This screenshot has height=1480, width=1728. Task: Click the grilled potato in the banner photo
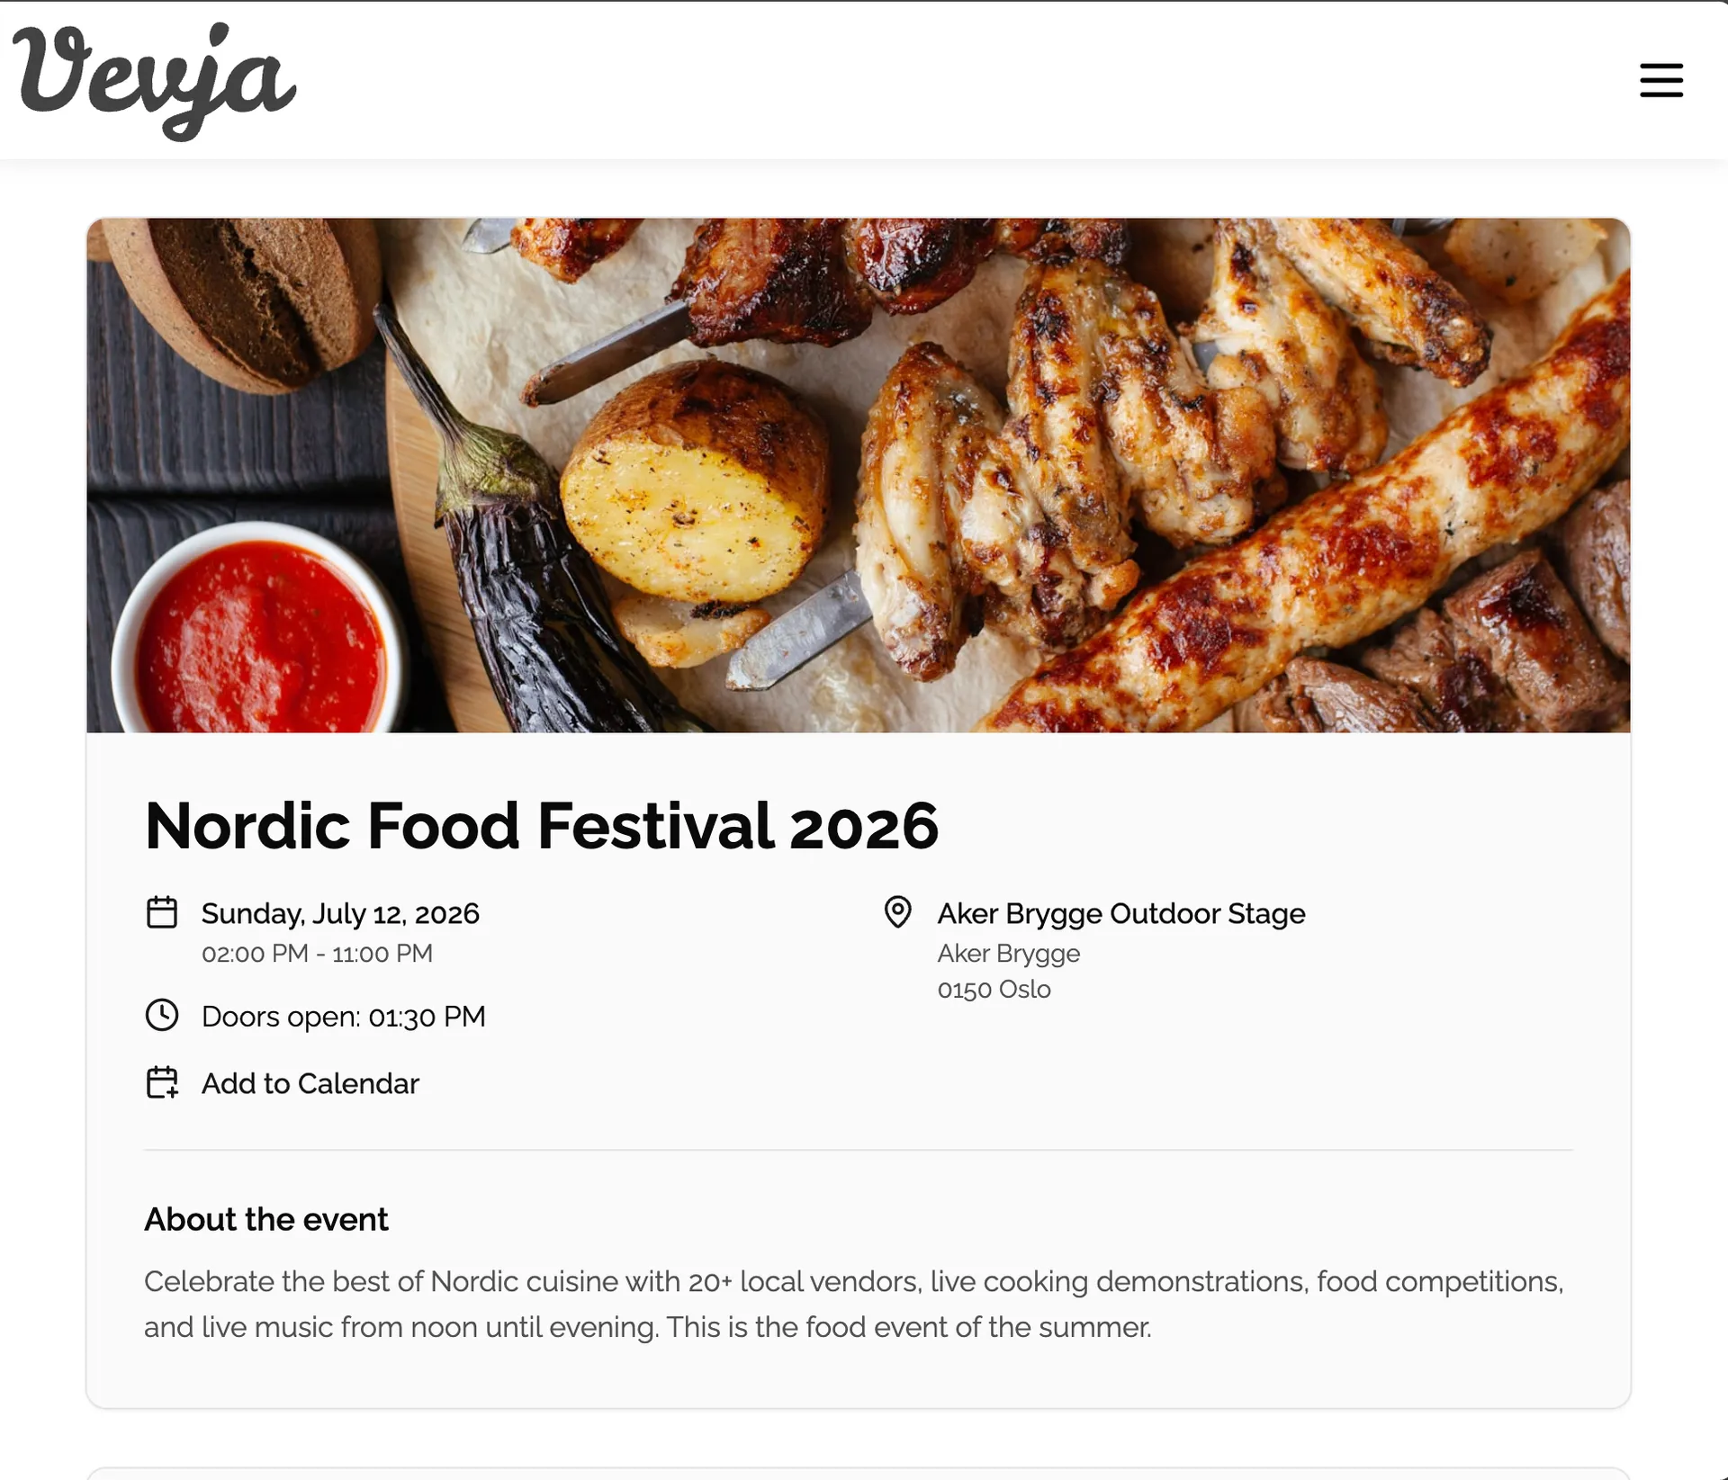tap(693, 482)
